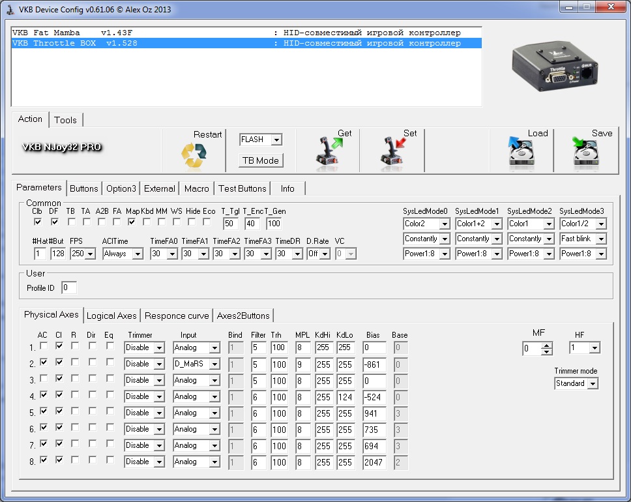Image resolution: width=631 pixels, height=502 pixels.
Task: Click the Profile ID input field
Action: [68, 288]
